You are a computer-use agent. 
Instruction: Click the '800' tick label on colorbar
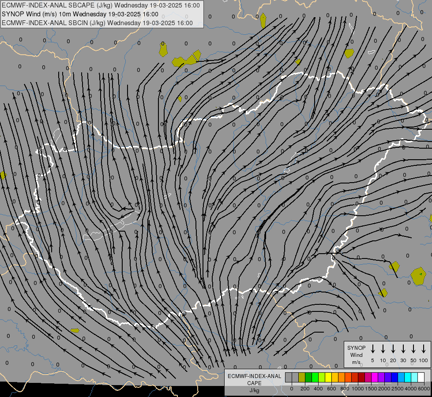[345, 389]
